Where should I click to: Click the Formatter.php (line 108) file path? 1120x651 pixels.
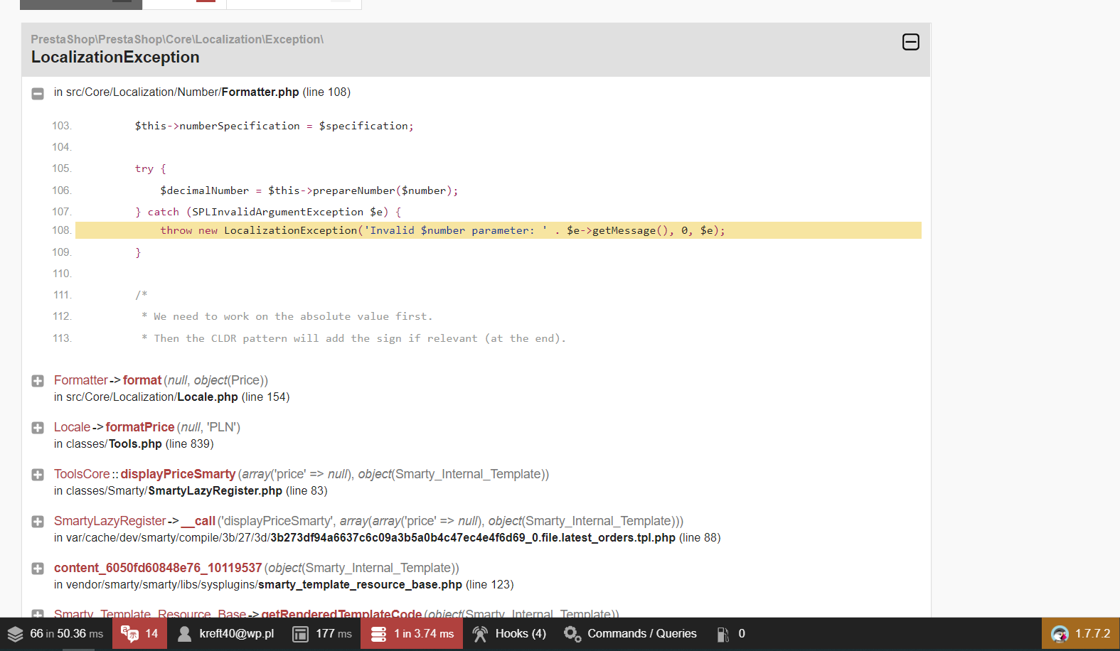[x=202, y=92]
